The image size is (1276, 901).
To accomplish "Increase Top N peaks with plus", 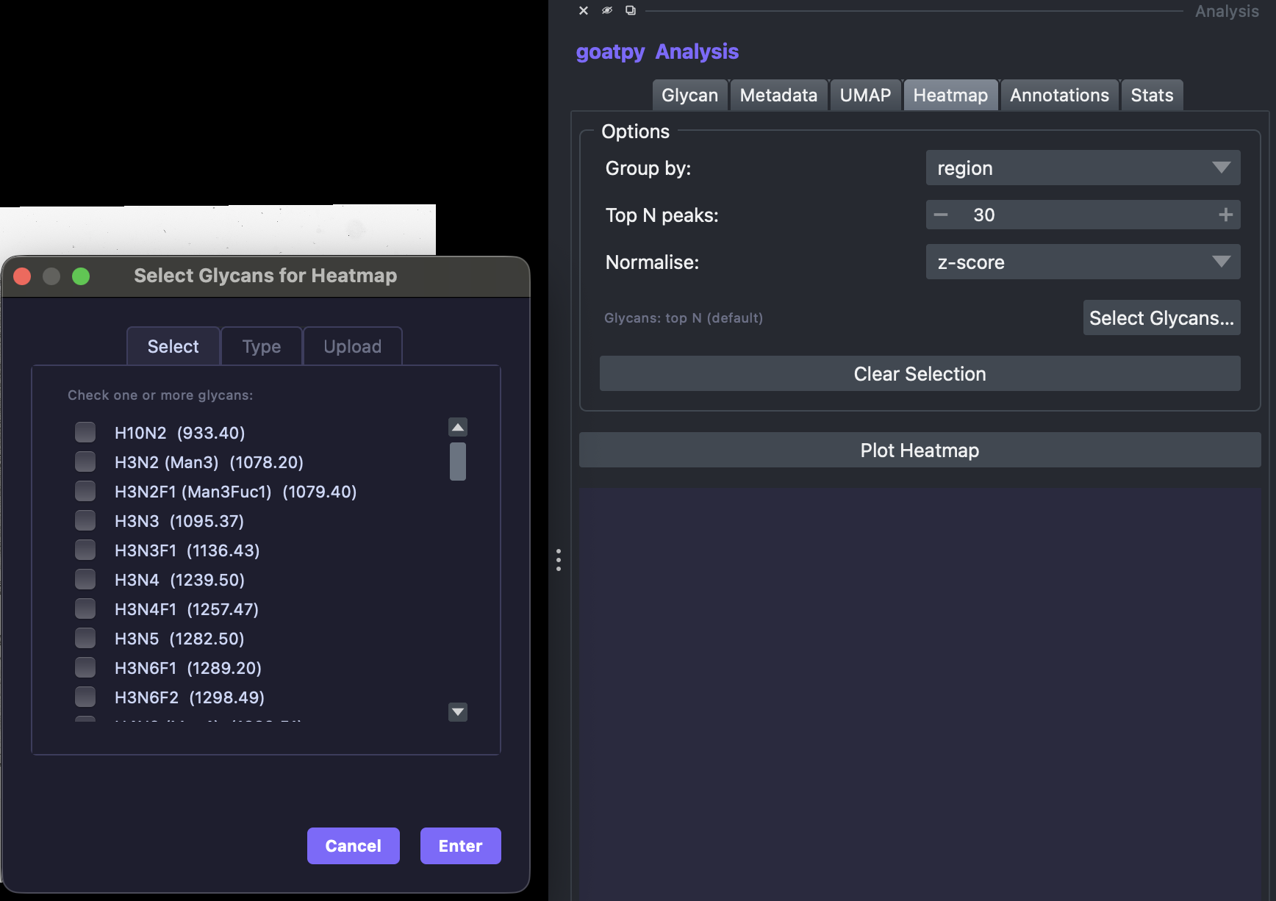I will coord(1225,215).
